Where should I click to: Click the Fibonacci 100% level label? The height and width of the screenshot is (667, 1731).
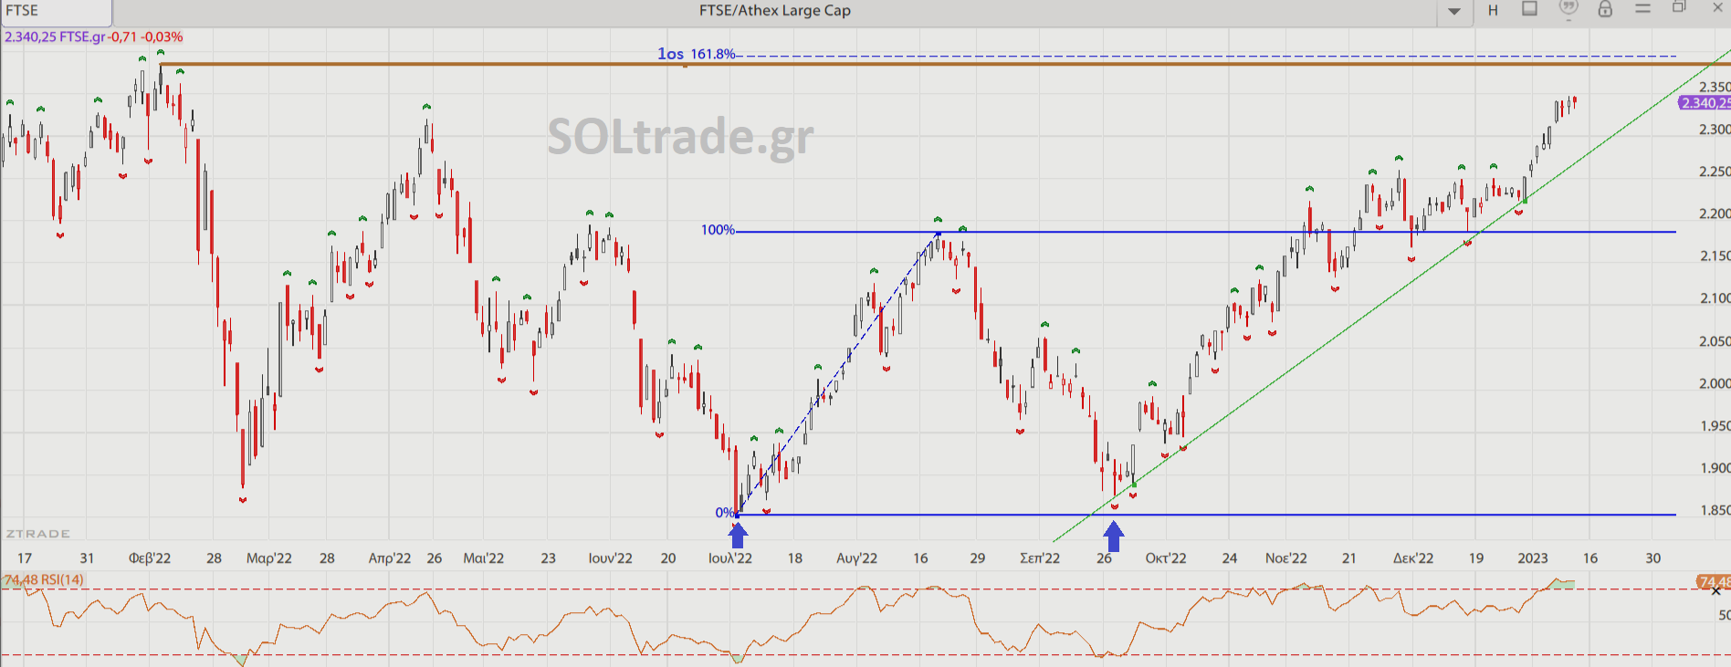click(x=718, y=230)
